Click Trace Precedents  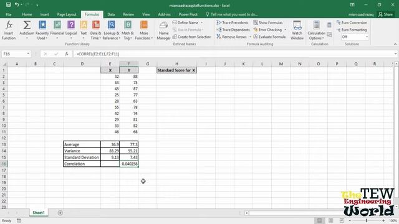tap(233, 22)
